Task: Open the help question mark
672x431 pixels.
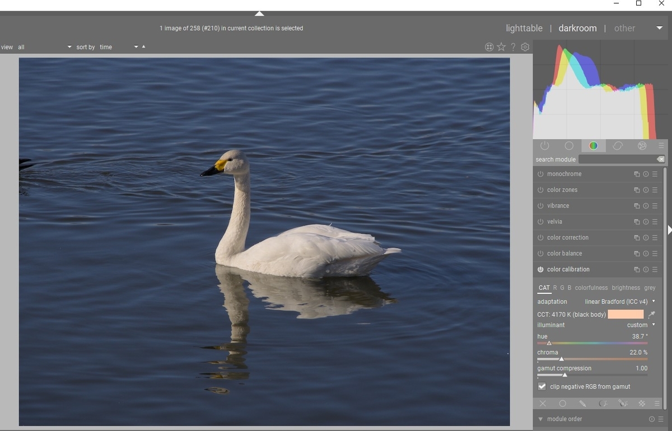Action: click(513, 47)
